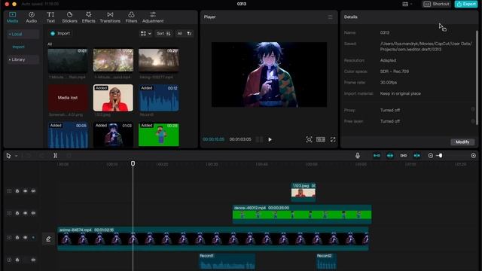Open the cursor tool dropdown arrow
Viewport: 482px width, 271px height.
tap(17, 156)
